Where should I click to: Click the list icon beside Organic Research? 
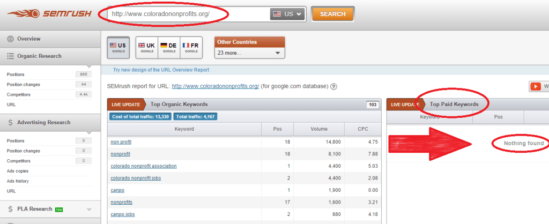click(11, 56)
